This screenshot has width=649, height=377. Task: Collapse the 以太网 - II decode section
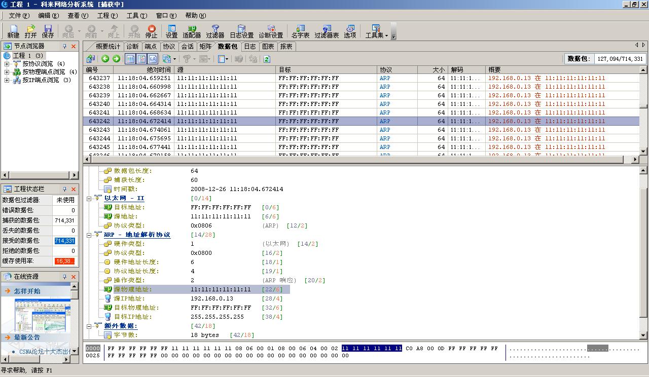coord(89,198)
